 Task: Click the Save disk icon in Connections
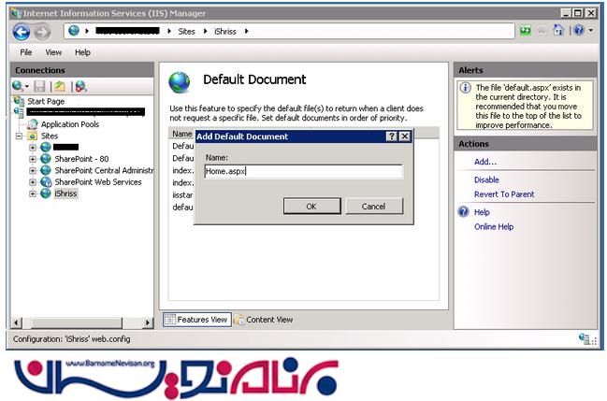click(39, 86)
